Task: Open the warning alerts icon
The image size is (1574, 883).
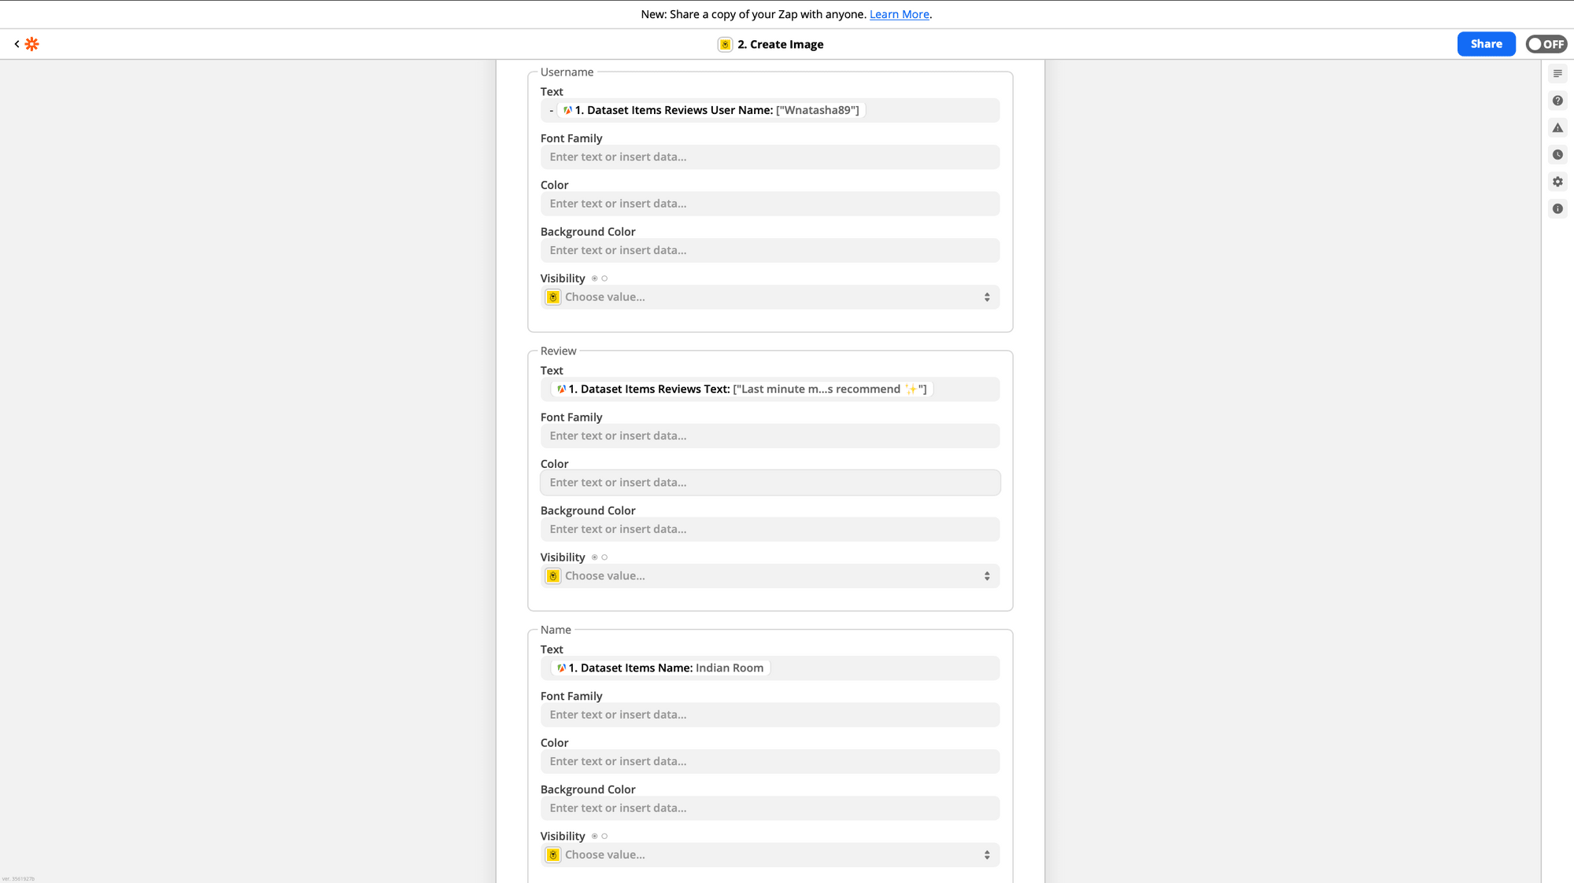Action: coord(1557,127)
